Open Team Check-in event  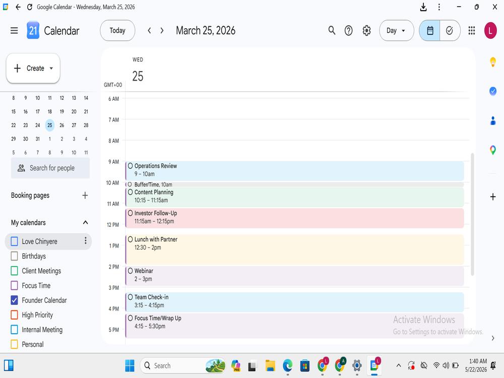click(x=294, y=302)
